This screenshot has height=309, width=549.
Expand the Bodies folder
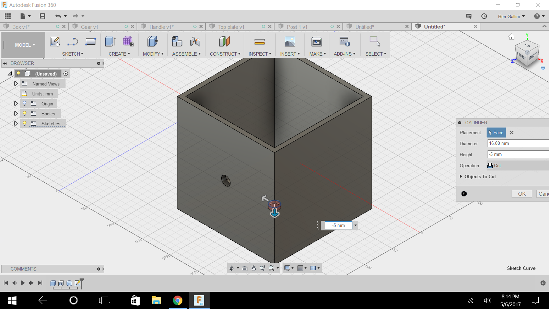coord(16,113)
